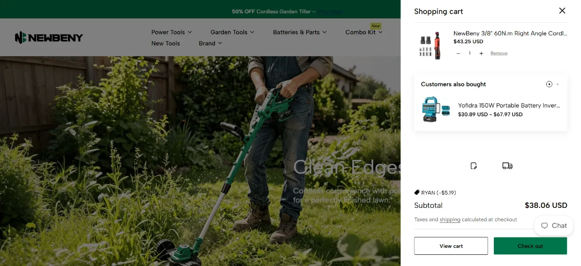Open the Yofidra 150W Portable Battery Inverter link
This screenshot has height=266, width=581.
pos(509,105)
